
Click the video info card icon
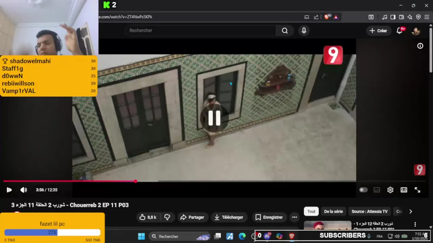click(x=420, y=46)
